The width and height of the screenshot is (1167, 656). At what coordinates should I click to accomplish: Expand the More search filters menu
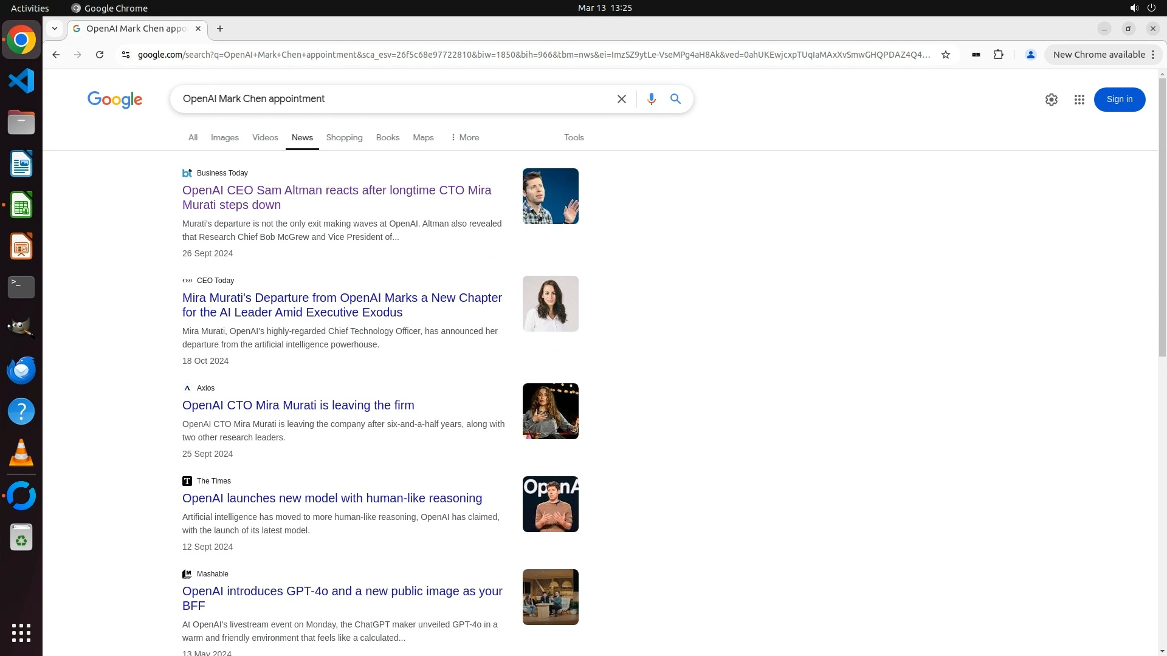point(465,138)
